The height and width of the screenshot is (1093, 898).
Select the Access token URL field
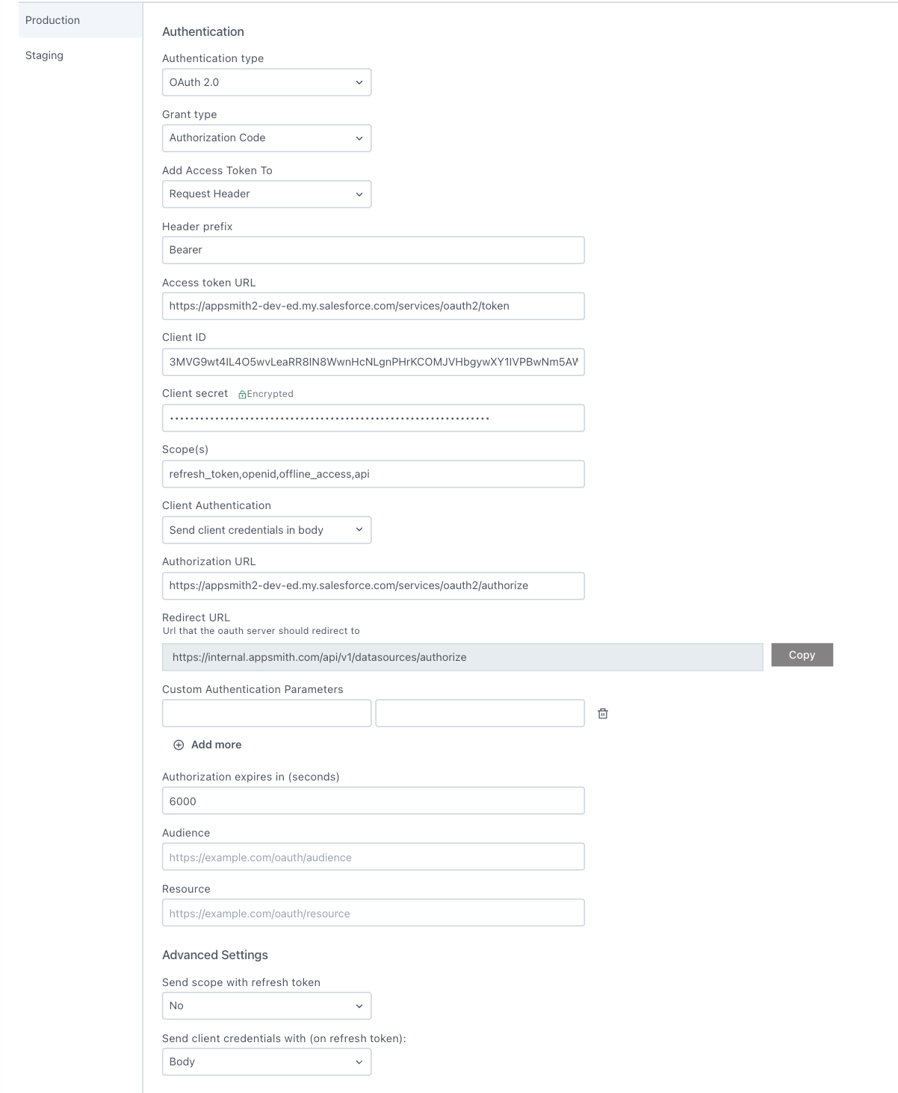pos(373,306)
